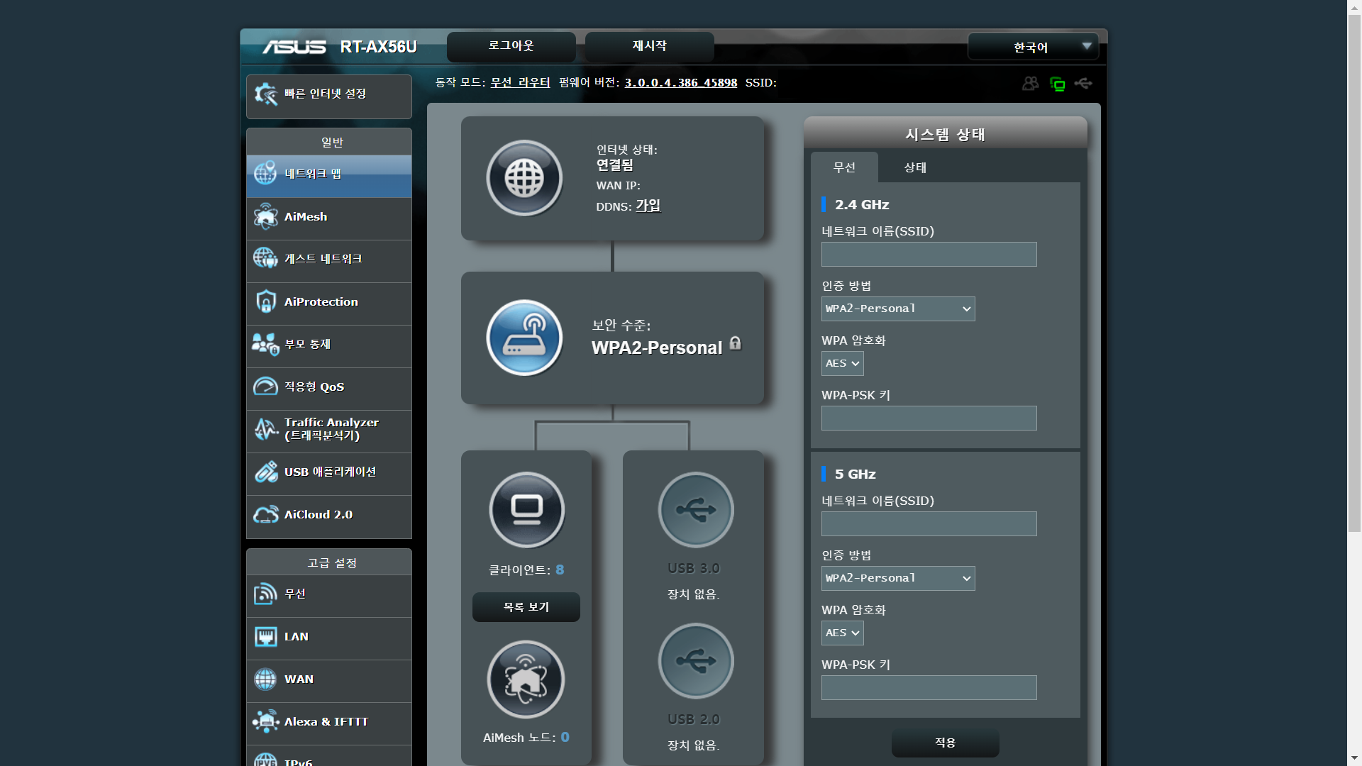Open the 5 GHz WPA encryption AES dropdown
This screenshot has width=1362, height=766.
click(x=842, y=633)
